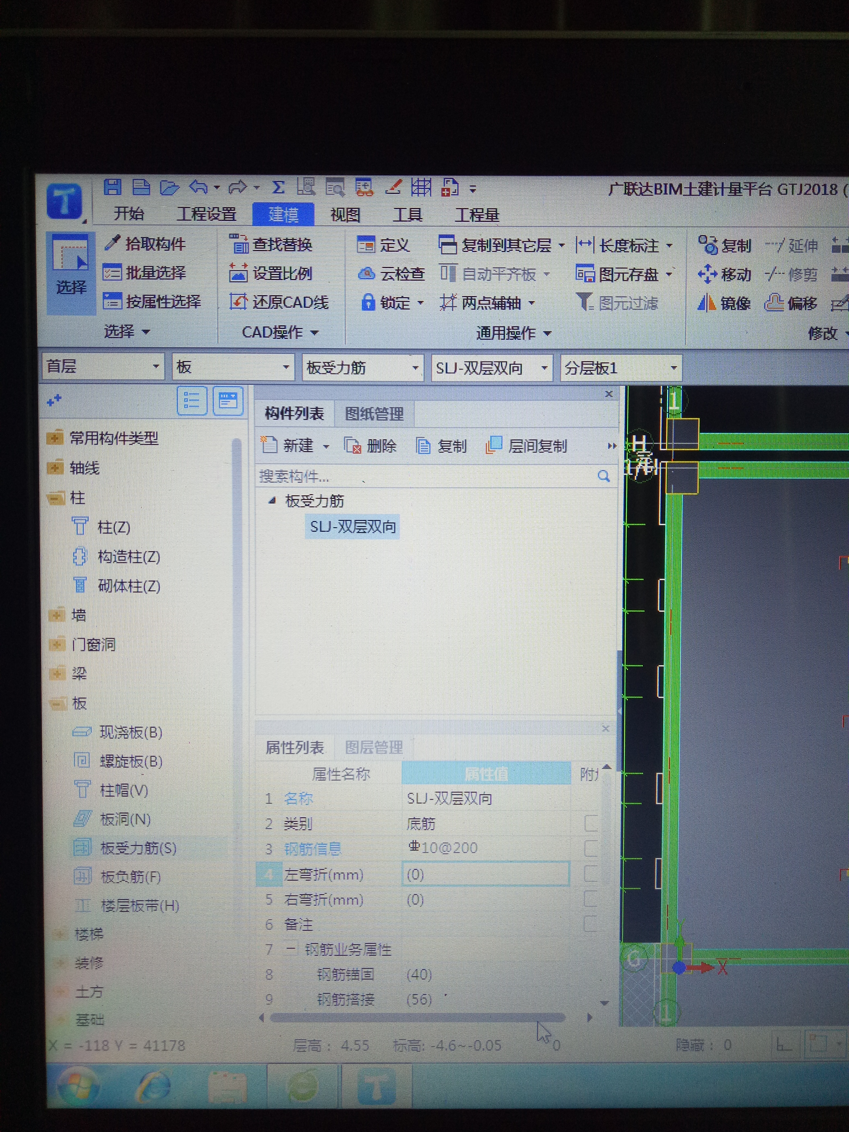This screenshot has width=849, height=1132.
Task: Select 构造柱(Z) in navigation tree
Action: coord(117,556)
